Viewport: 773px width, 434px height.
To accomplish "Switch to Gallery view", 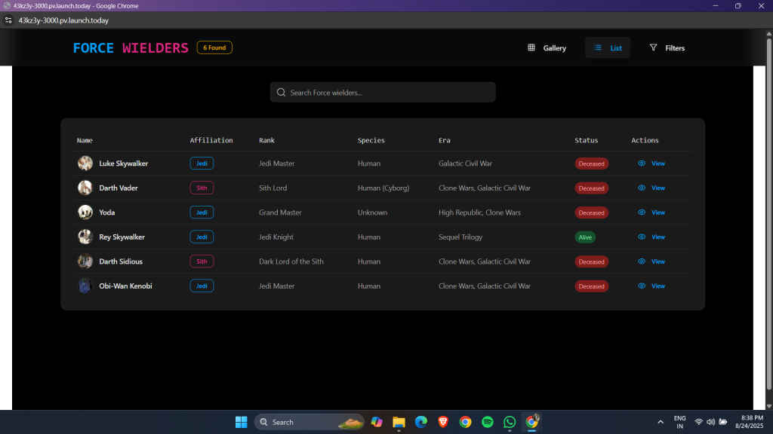I will point(547,48).
